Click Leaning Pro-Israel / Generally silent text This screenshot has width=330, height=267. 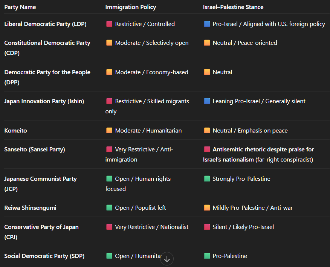click(259, 101)
